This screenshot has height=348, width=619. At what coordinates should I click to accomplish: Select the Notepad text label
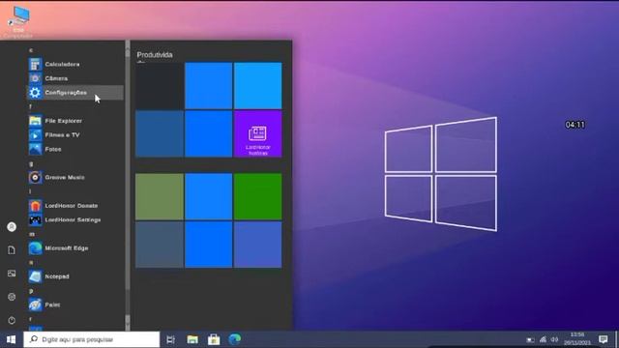(57, 276)
